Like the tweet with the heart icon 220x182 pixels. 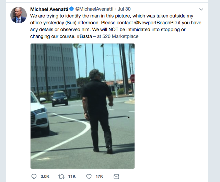point(89,177)
